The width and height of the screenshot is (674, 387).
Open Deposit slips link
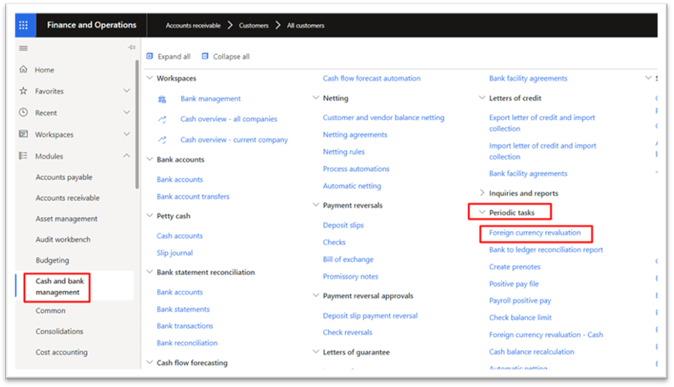(343, 225)
